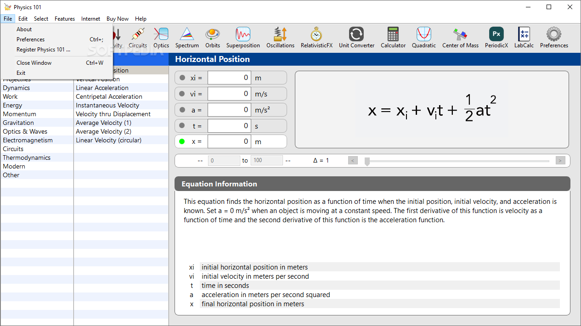581x326 pixels.
Task: Select x as the solve-for variable
Action: [182, 141]
